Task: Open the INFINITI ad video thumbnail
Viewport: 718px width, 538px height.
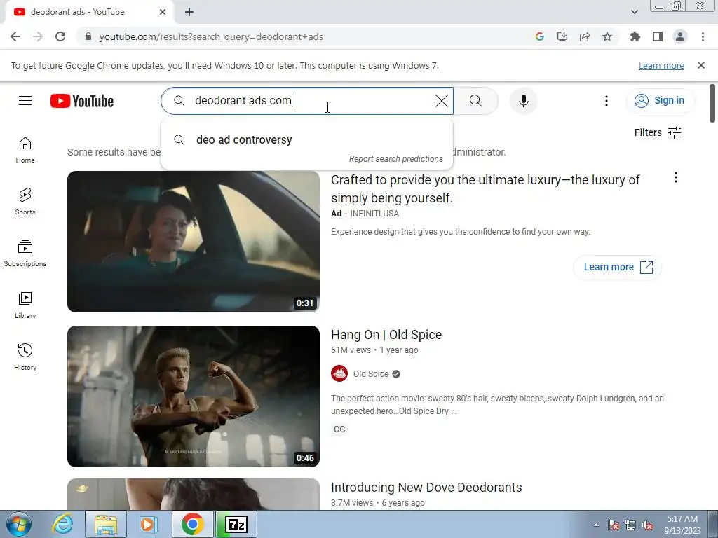Action: (194, 242)
